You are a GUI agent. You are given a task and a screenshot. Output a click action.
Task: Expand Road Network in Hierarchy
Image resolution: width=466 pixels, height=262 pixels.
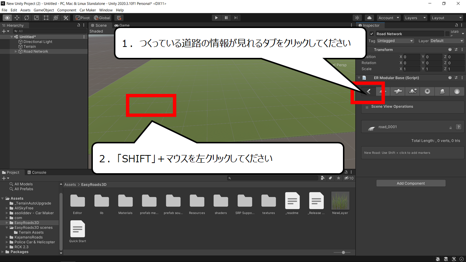16,51
